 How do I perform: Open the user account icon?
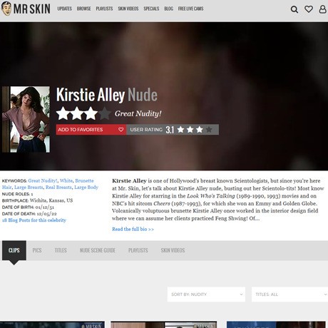tap(322, 9)
